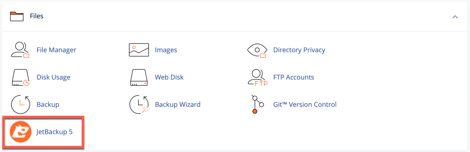Select the FTP Accounts link
The image size is (470, 152).
pyautogui.click(x=293, y=77)
